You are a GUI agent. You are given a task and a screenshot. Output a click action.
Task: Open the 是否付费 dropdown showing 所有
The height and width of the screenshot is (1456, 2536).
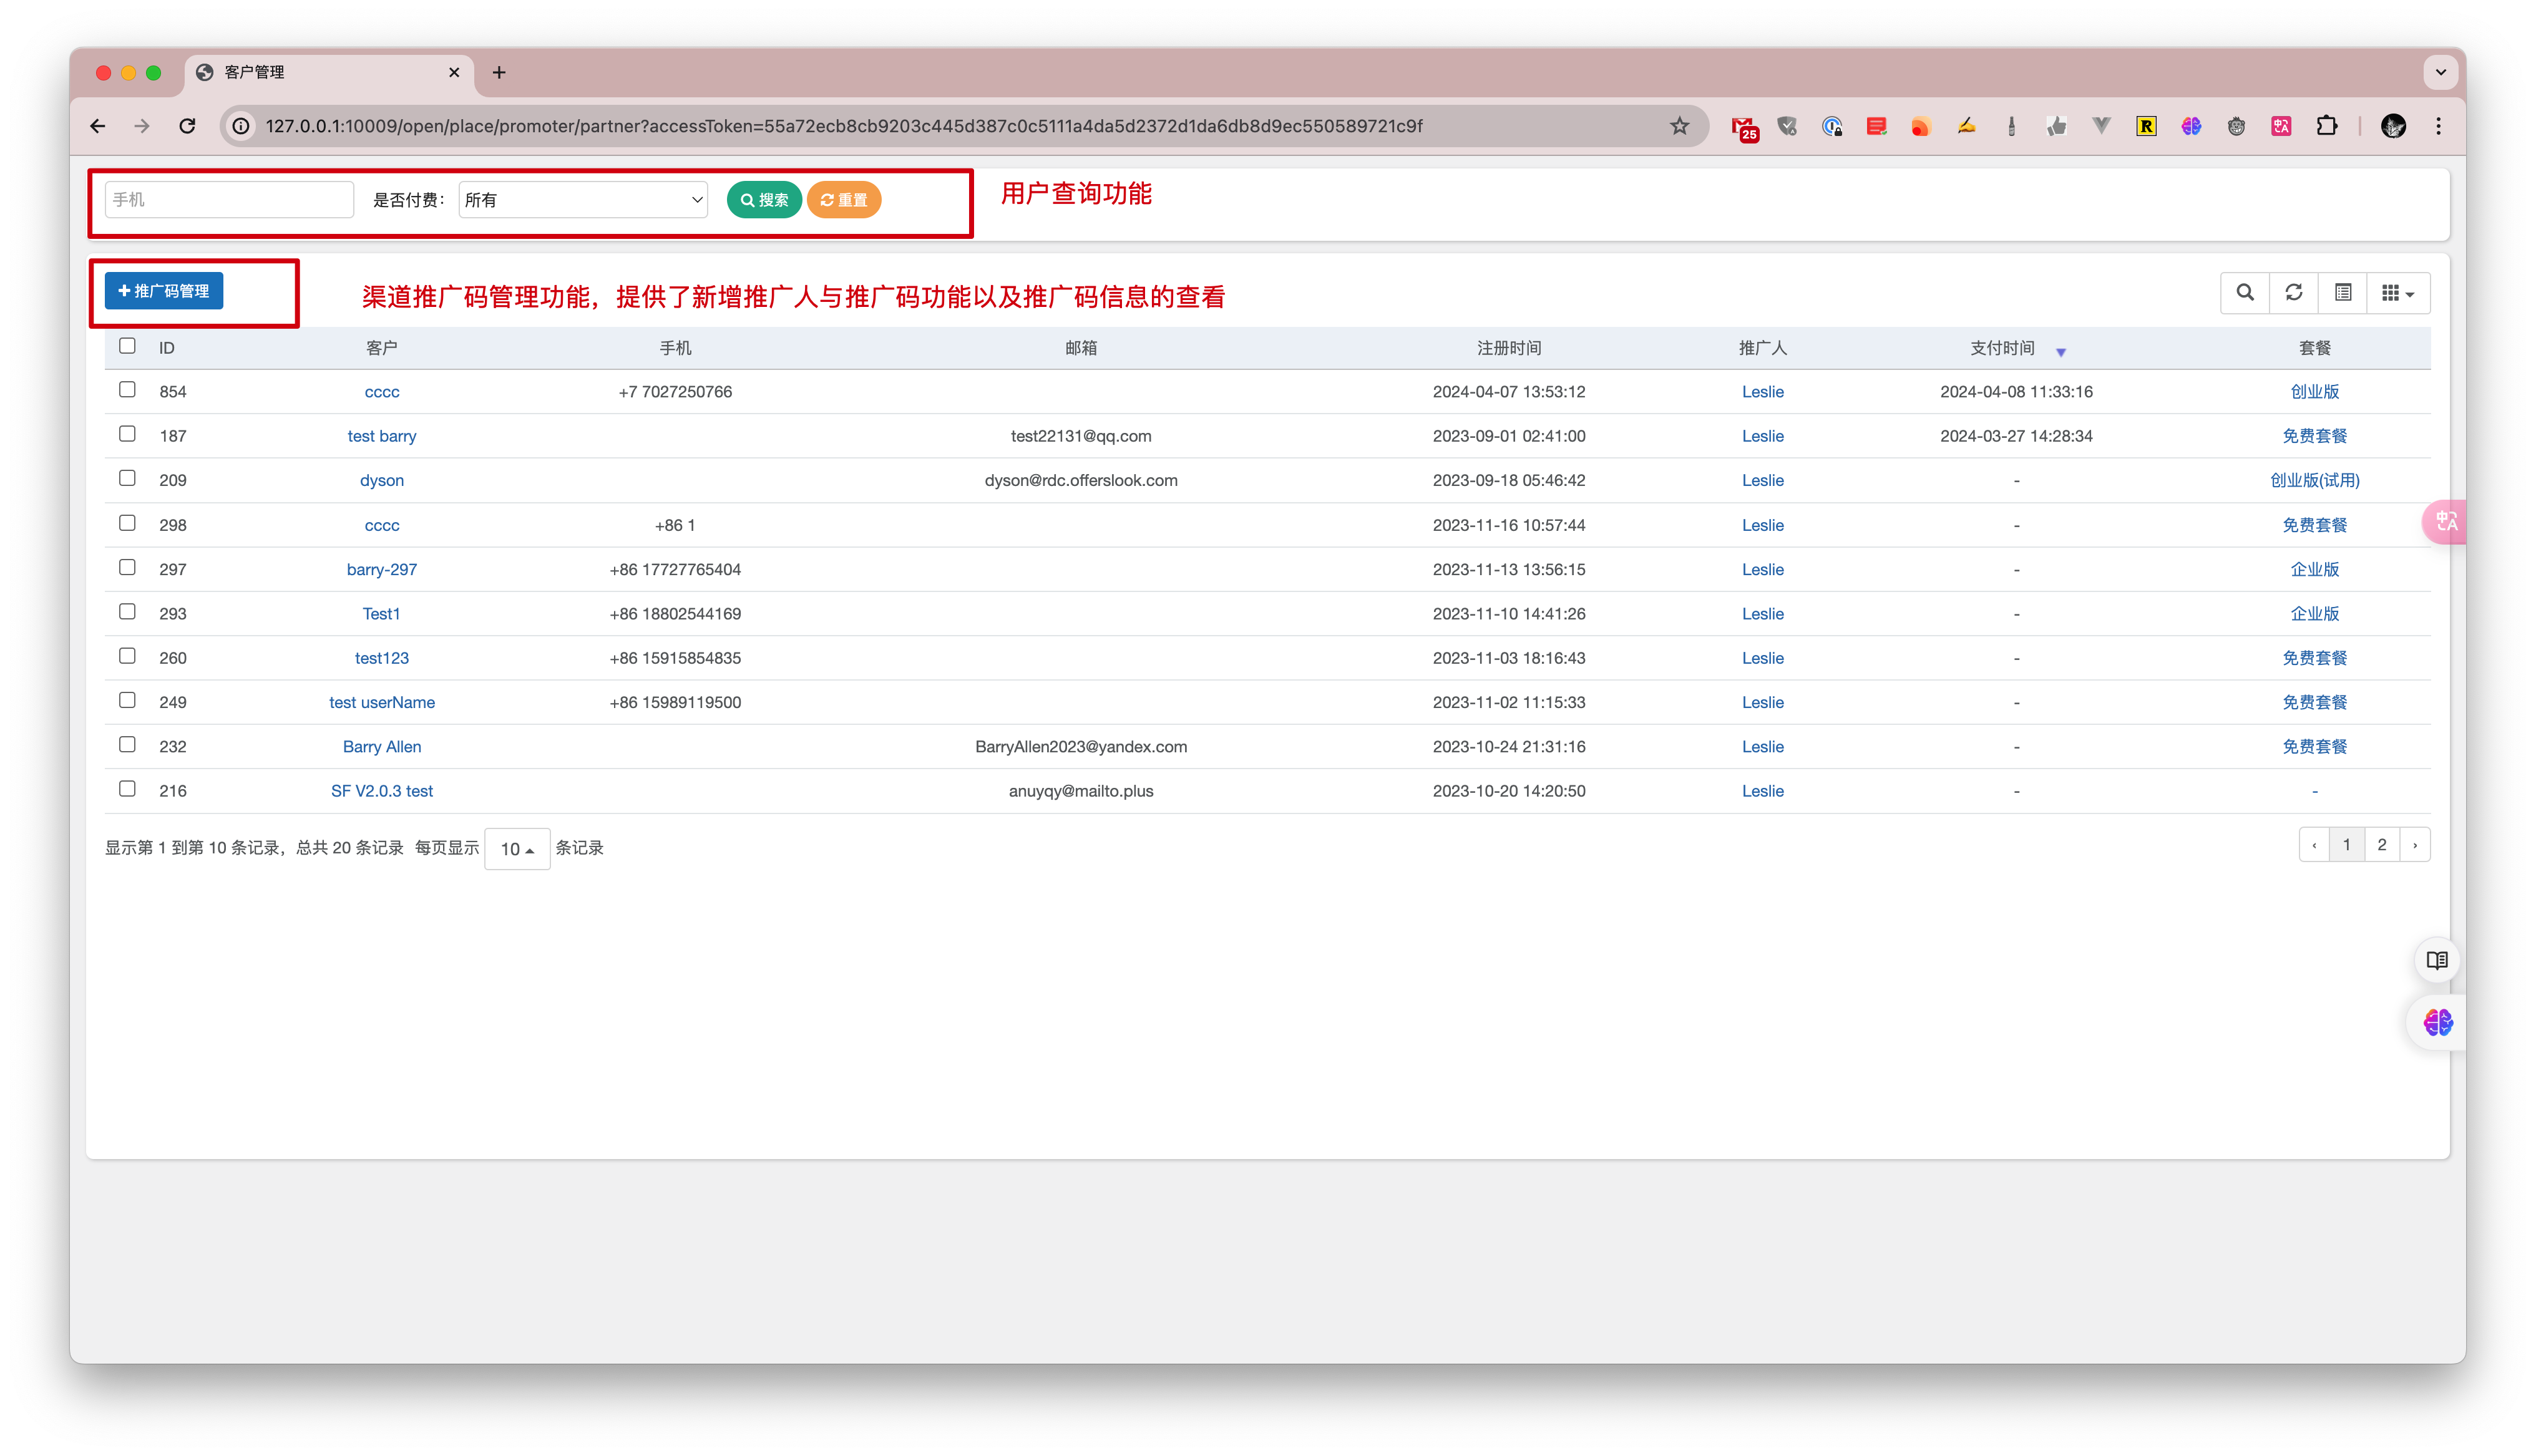click(x=583, y=200)
